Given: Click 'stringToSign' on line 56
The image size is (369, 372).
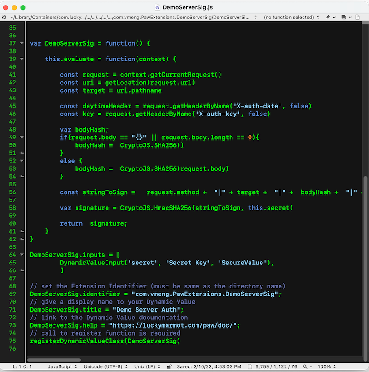Looking at the screenshot, I should [x=105, y=192].
